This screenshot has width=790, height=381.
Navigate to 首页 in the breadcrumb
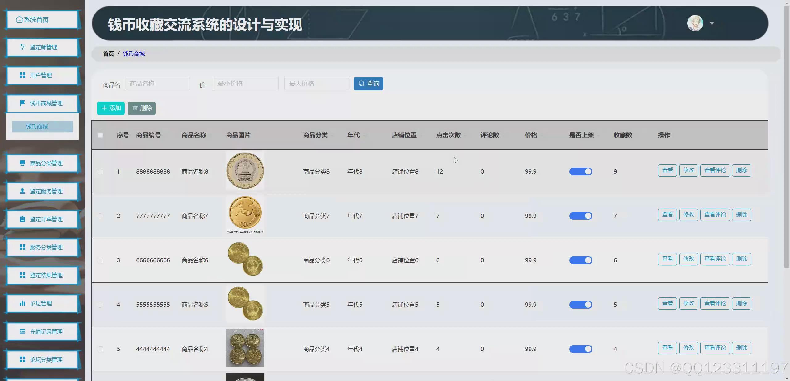(108, 54)
